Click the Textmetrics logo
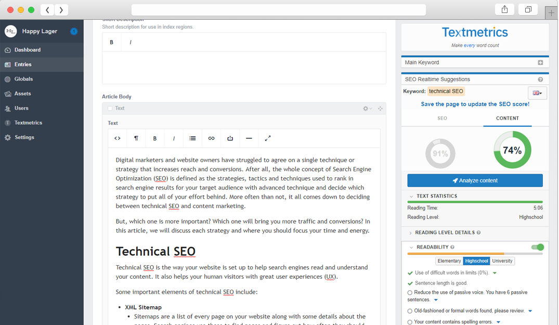559x325 pixels. pos(475,32)
